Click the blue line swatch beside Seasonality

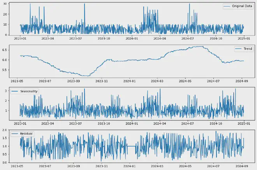pos(15,91)
